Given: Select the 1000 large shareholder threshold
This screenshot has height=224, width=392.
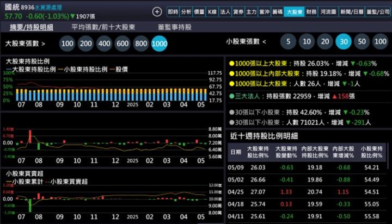Looking at the screenshot, I should click(x=160, y=43).
